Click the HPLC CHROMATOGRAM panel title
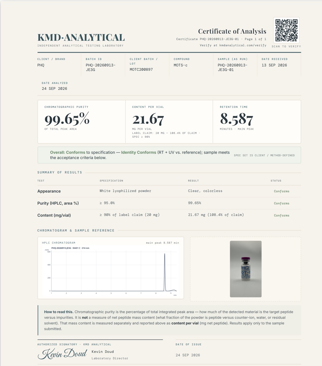This screenshot has height=366, width=322. coord(59,243)
